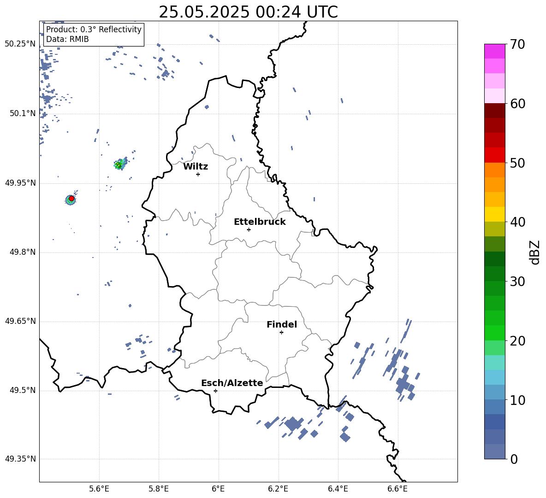The image size is (546, 498).
Task: Click the 49.5°N latitude tick label
Action: pos(23,390)
